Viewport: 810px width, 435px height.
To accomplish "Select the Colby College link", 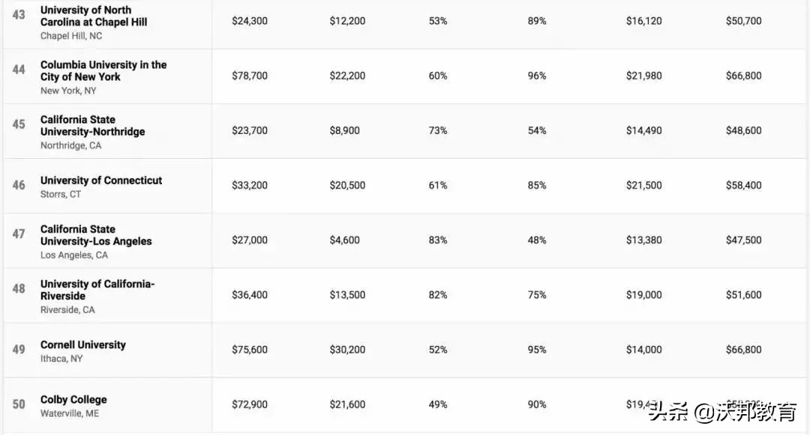I will point(73,400).
